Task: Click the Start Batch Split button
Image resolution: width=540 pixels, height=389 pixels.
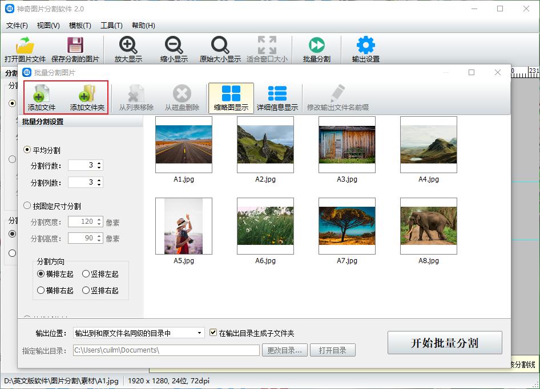Action: coord(445,342)
